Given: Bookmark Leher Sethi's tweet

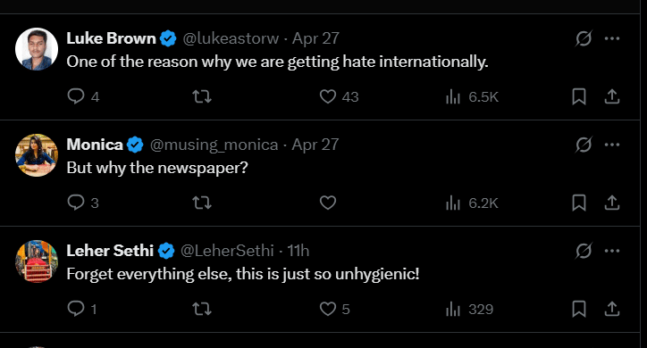Looking at the screenshot, I should tap(579, 309).
